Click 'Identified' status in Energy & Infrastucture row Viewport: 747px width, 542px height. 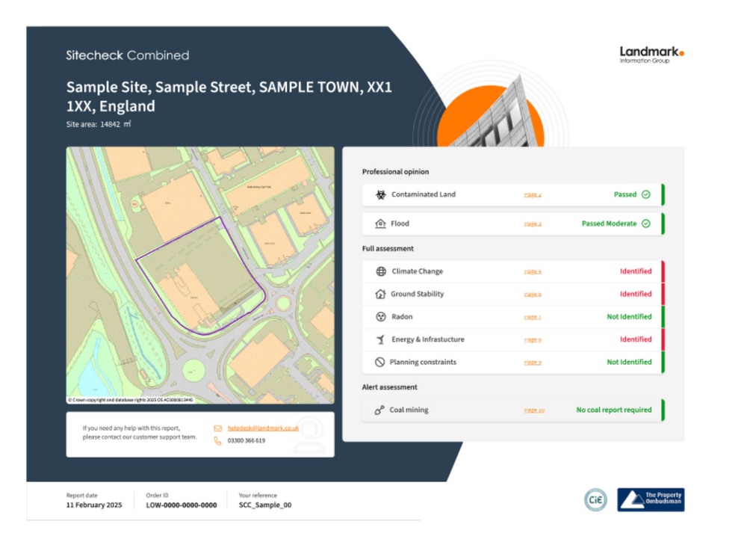(x=636, y=339)
